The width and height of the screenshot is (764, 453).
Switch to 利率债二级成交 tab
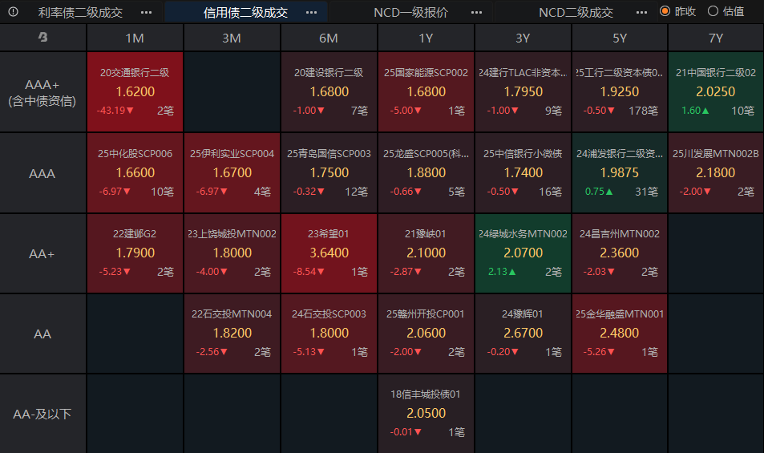click(80, 12)
